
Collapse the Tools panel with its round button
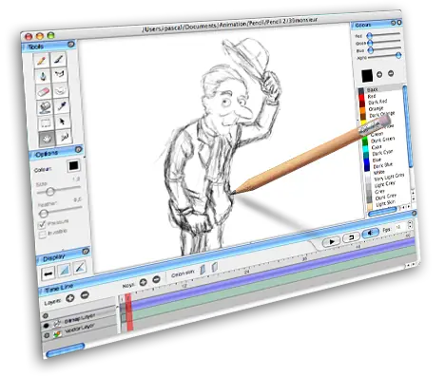[71, 45]
